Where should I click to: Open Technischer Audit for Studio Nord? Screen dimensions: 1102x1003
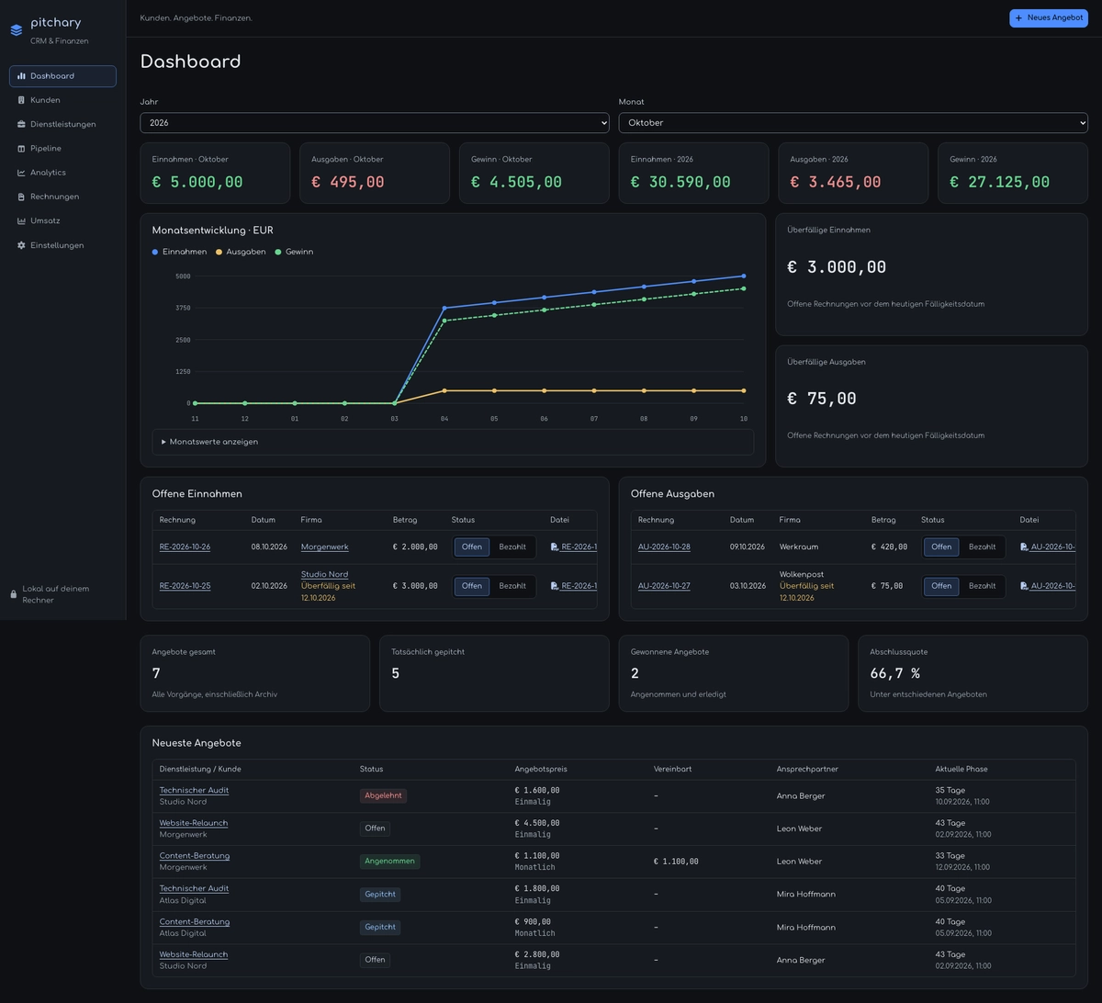click(x=194, y=790)
